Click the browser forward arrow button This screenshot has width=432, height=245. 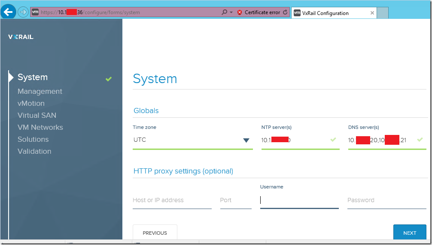pyautogui.click(x=23, y=12)
